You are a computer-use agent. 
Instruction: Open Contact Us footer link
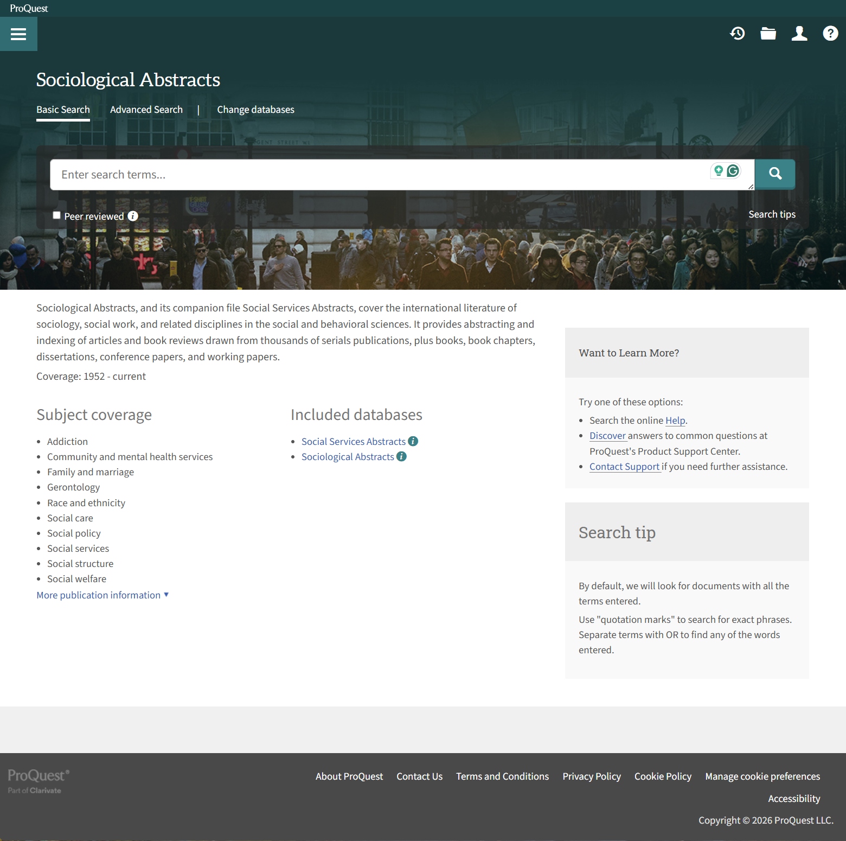(419, 776)
